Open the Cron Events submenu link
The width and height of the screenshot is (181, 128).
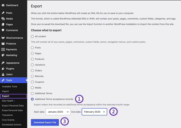8,120
